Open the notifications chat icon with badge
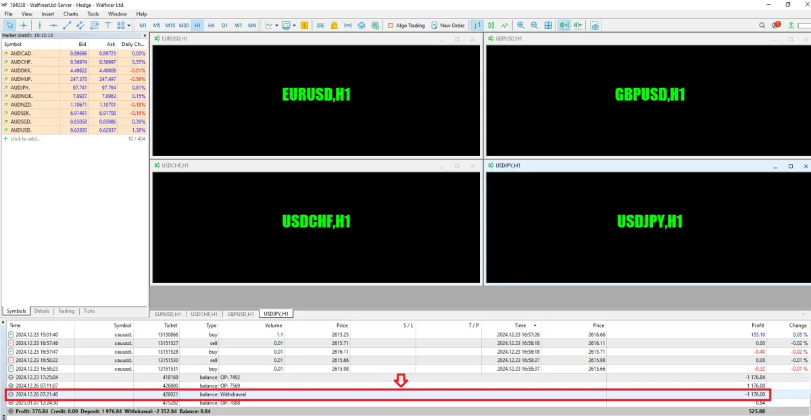 [777, 25]
